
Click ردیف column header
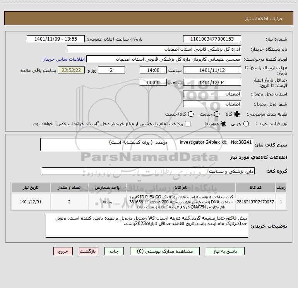(281, 187)
